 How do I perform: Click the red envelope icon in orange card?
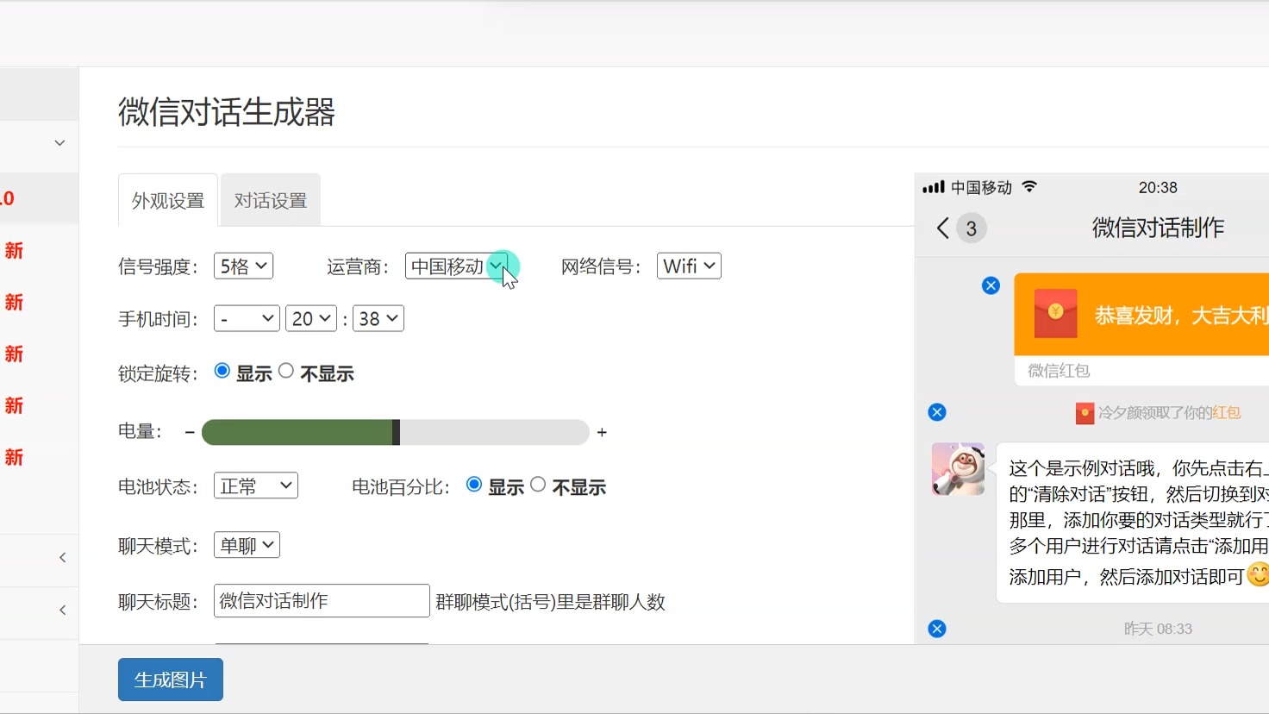click(1055, 313)
